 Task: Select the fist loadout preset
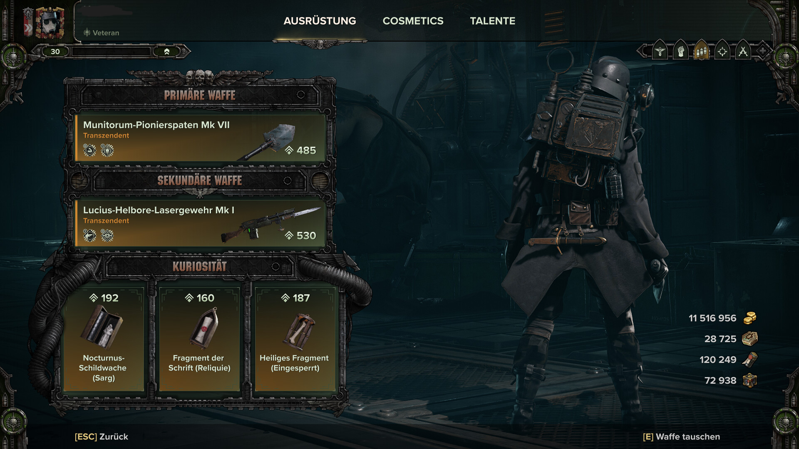click(x=681, y=51)
